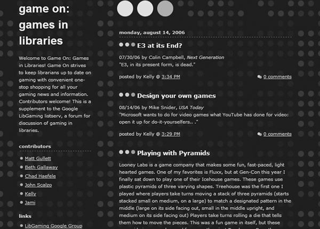Click the comment bubble icon under the E3 post
The width and height of the screenshot is (320, 229).
pyautogui.click(x=260, y=77)
